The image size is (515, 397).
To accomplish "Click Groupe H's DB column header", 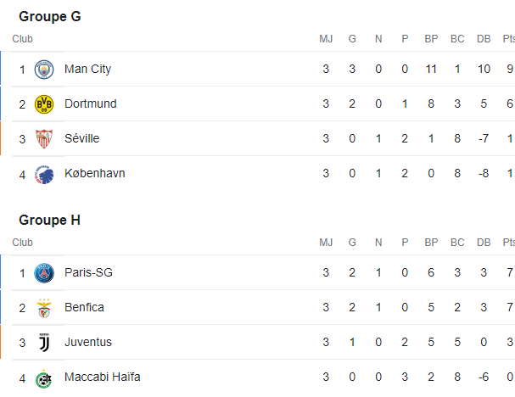I will point(484,243).
